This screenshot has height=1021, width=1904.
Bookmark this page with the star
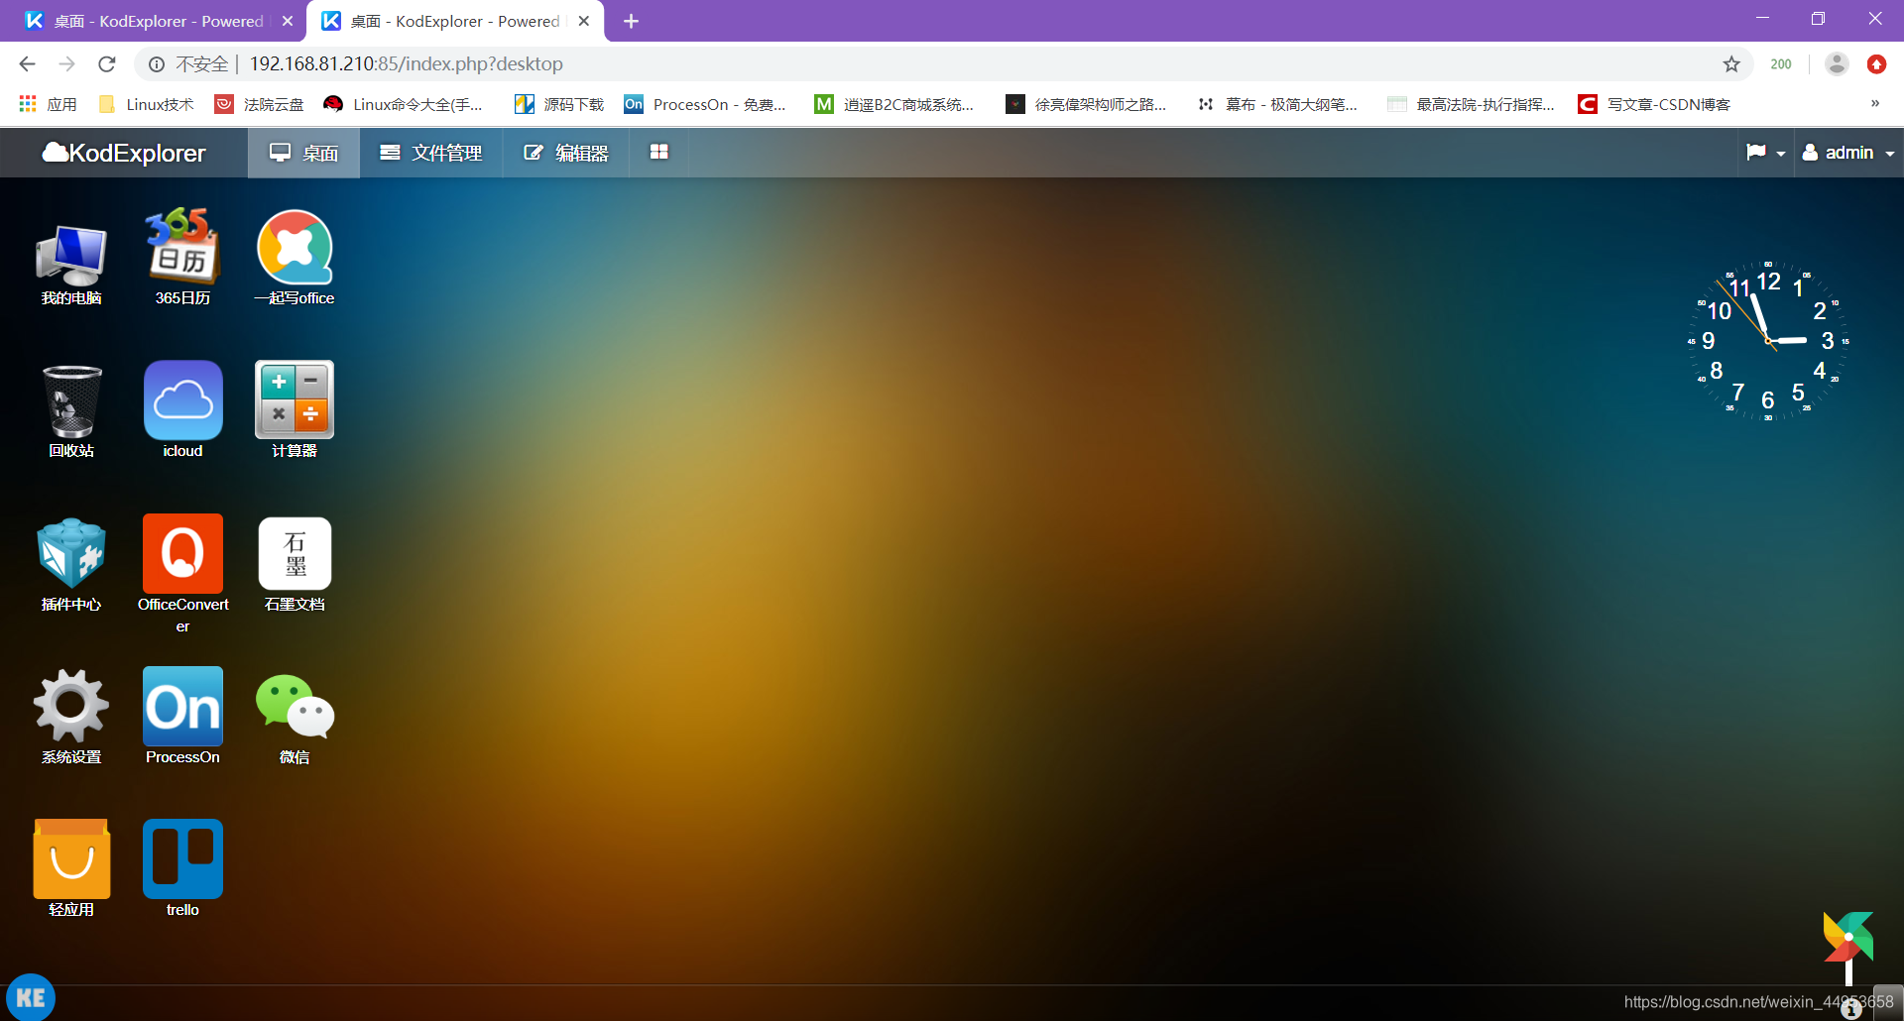pos(1731,63)
